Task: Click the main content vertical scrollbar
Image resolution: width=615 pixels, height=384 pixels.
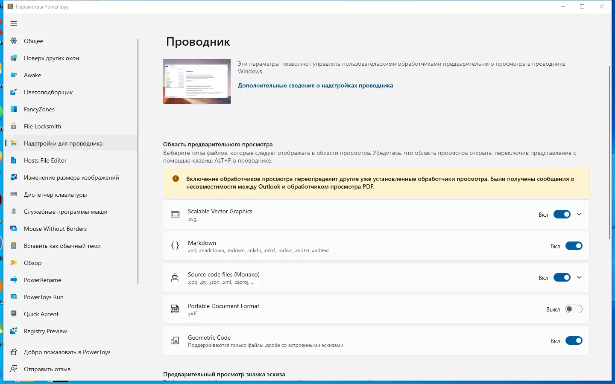Action: [609, 152]
